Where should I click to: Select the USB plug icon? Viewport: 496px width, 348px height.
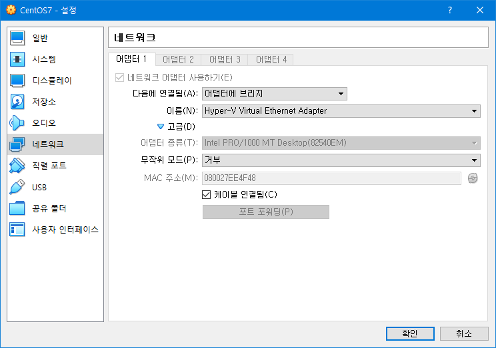[x=17, y=187]
